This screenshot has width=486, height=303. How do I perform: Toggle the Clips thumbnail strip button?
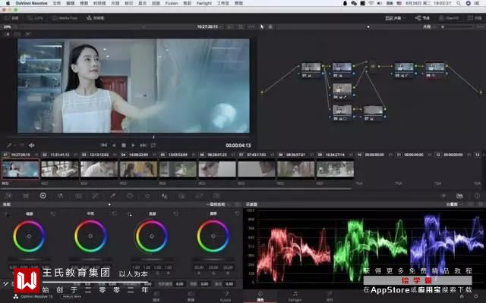[x=393, y=18]
